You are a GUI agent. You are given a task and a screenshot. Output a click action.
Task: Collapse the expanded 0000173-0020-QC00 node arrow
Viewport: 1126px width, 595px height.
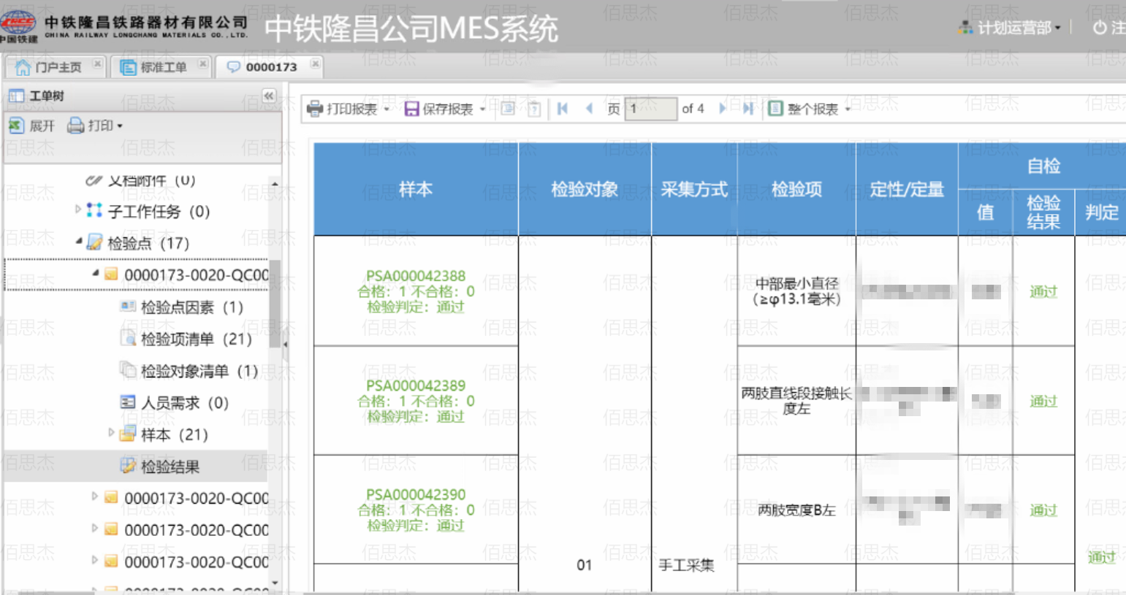96,272
